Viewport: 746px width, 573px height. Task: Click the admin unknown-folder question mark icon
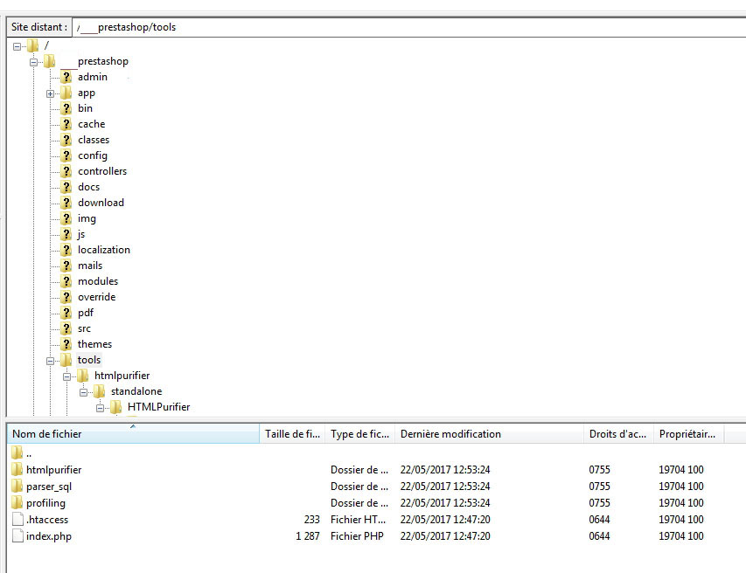pos(66,77)
